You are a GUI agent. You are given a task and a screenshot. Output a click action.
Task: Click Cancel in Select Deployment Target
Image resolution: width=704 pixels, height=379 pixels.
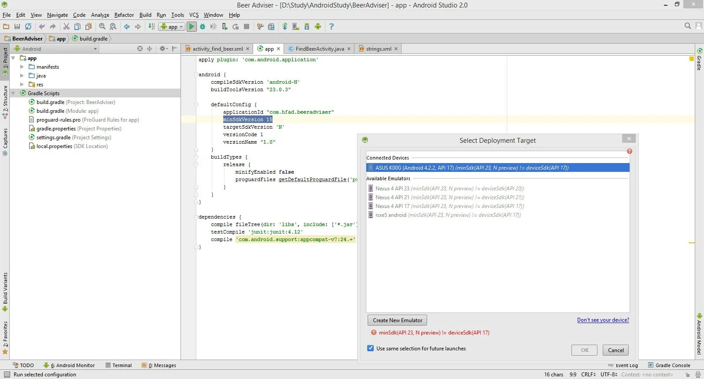tap(616, 350)
